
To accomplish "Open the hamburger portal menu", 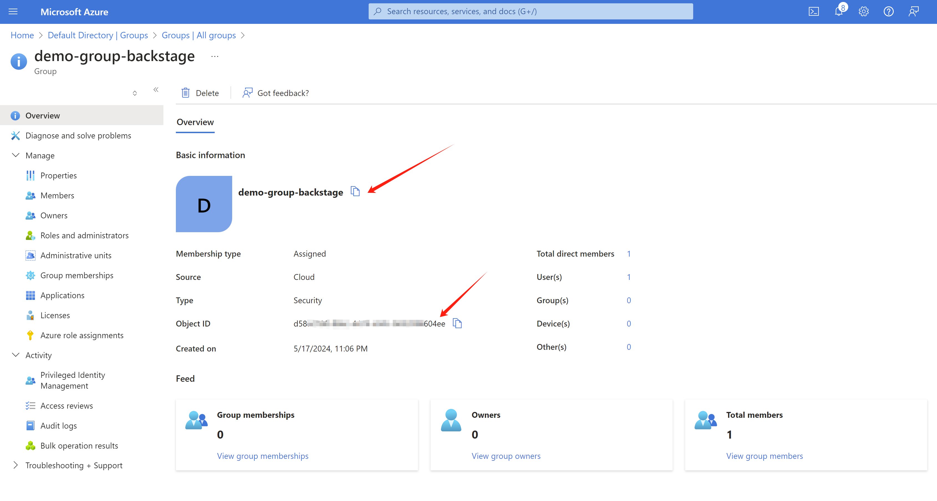I will pyautogui.click(x=13, y=12).
